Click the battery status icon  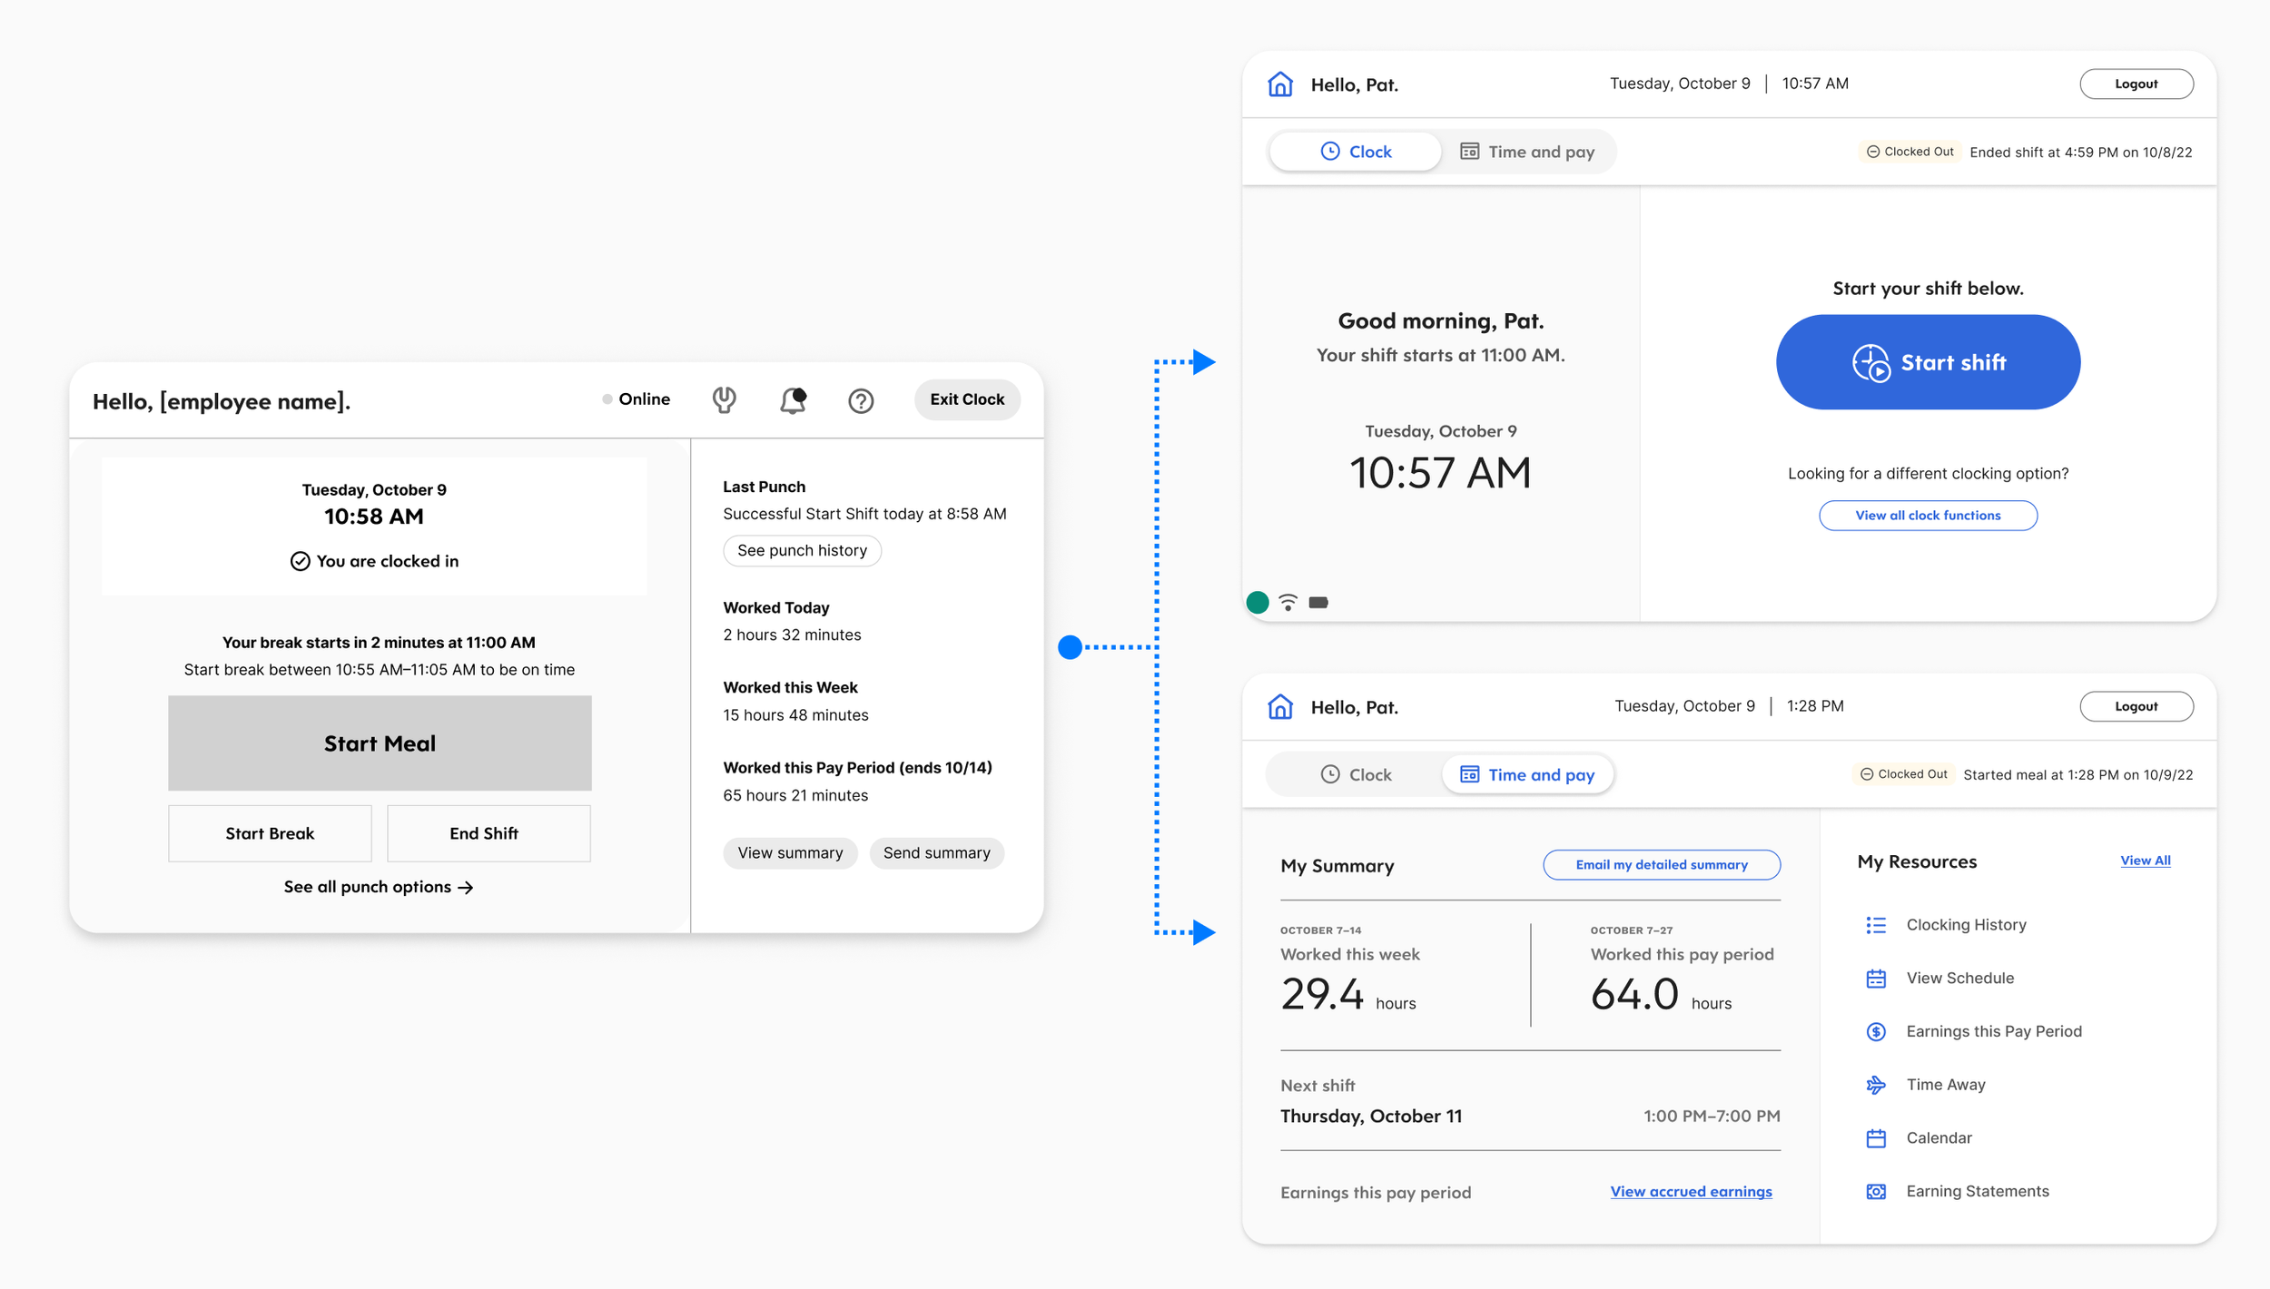[1318, 603]
